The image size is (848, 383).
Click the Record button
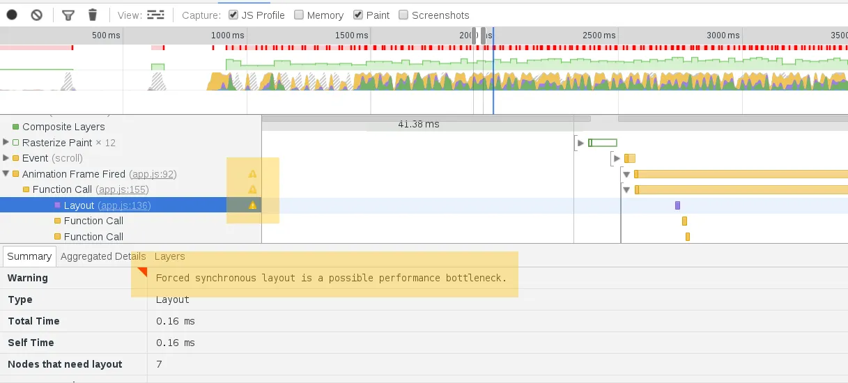pyautogui.click(x=12, y=15)
